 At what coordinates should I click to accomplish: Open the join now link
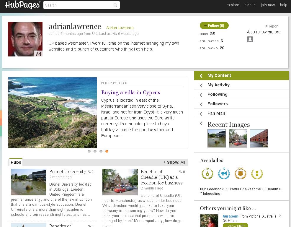tap(268, 5)
